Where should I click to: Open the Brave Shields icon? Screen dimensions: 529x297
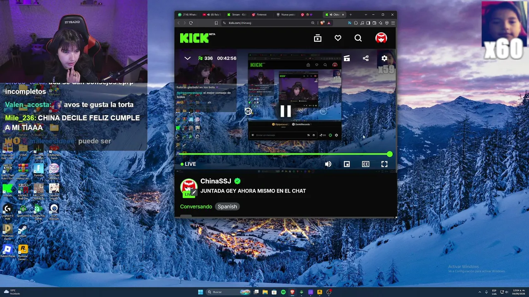click(x=322, y=23)
